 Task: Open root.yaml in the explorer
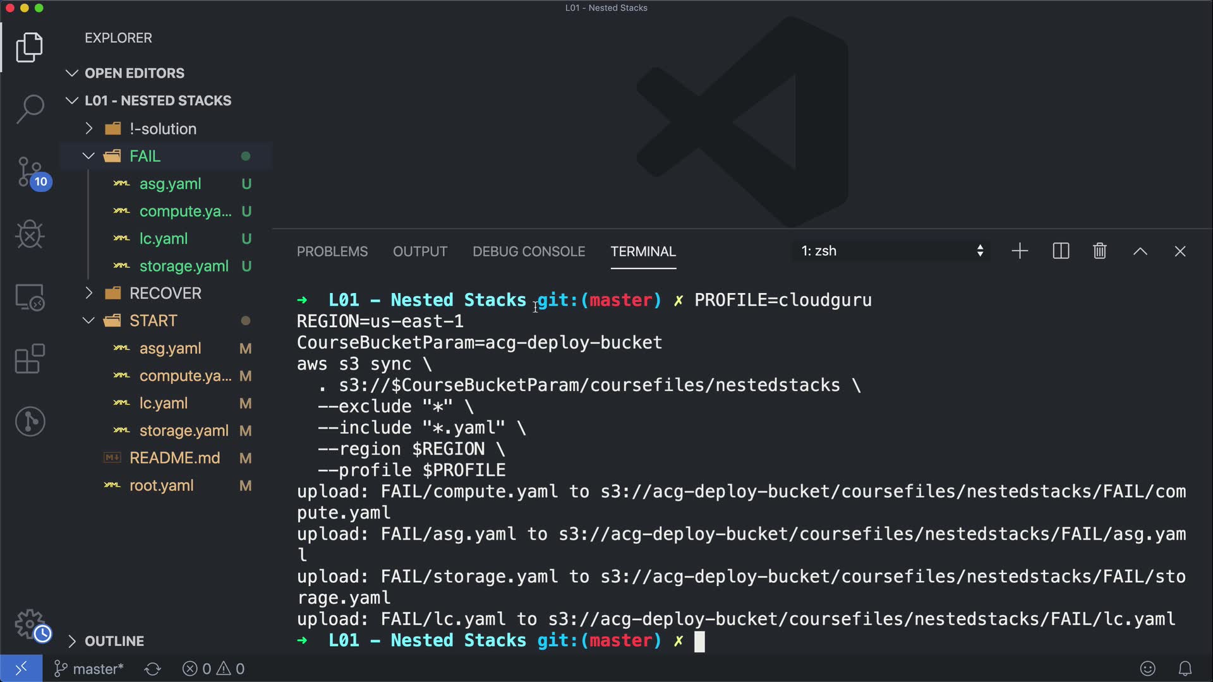161,486
